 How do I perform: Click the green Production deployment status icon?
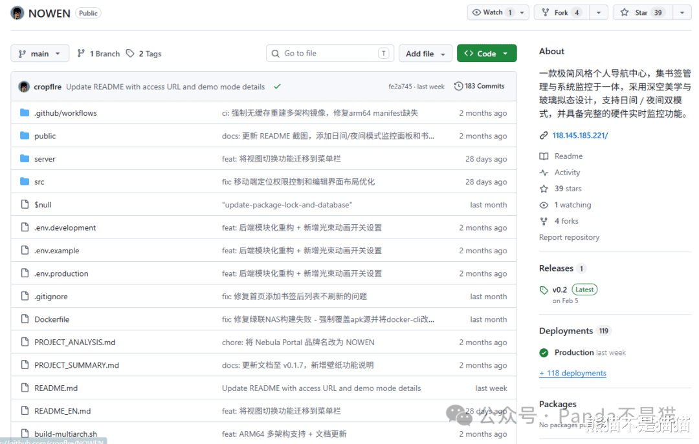[x=544, y=353]
